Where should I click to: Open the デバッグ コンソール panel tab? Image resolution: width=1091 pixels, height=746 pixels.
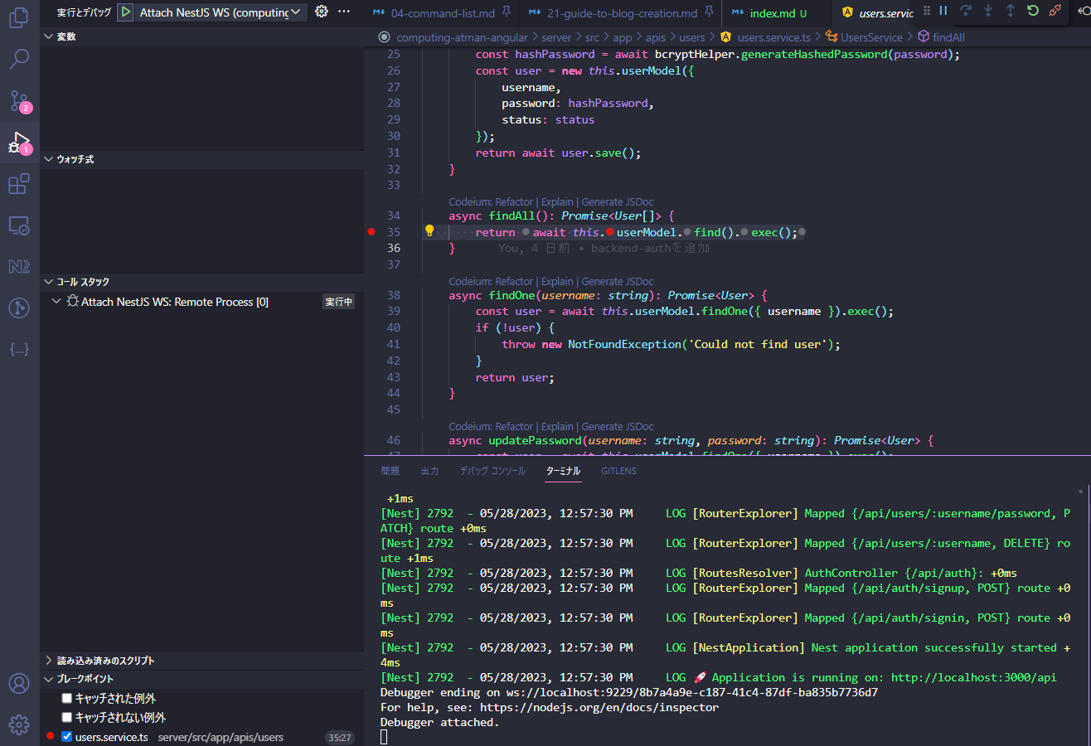492,471
